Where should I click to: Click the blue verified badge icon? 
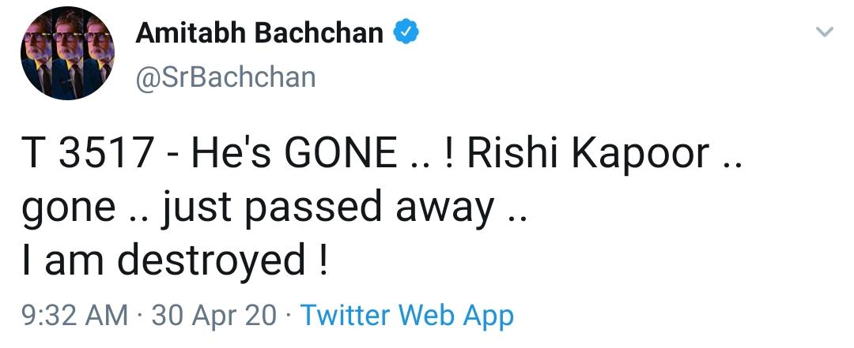click(x=406, y=33)
